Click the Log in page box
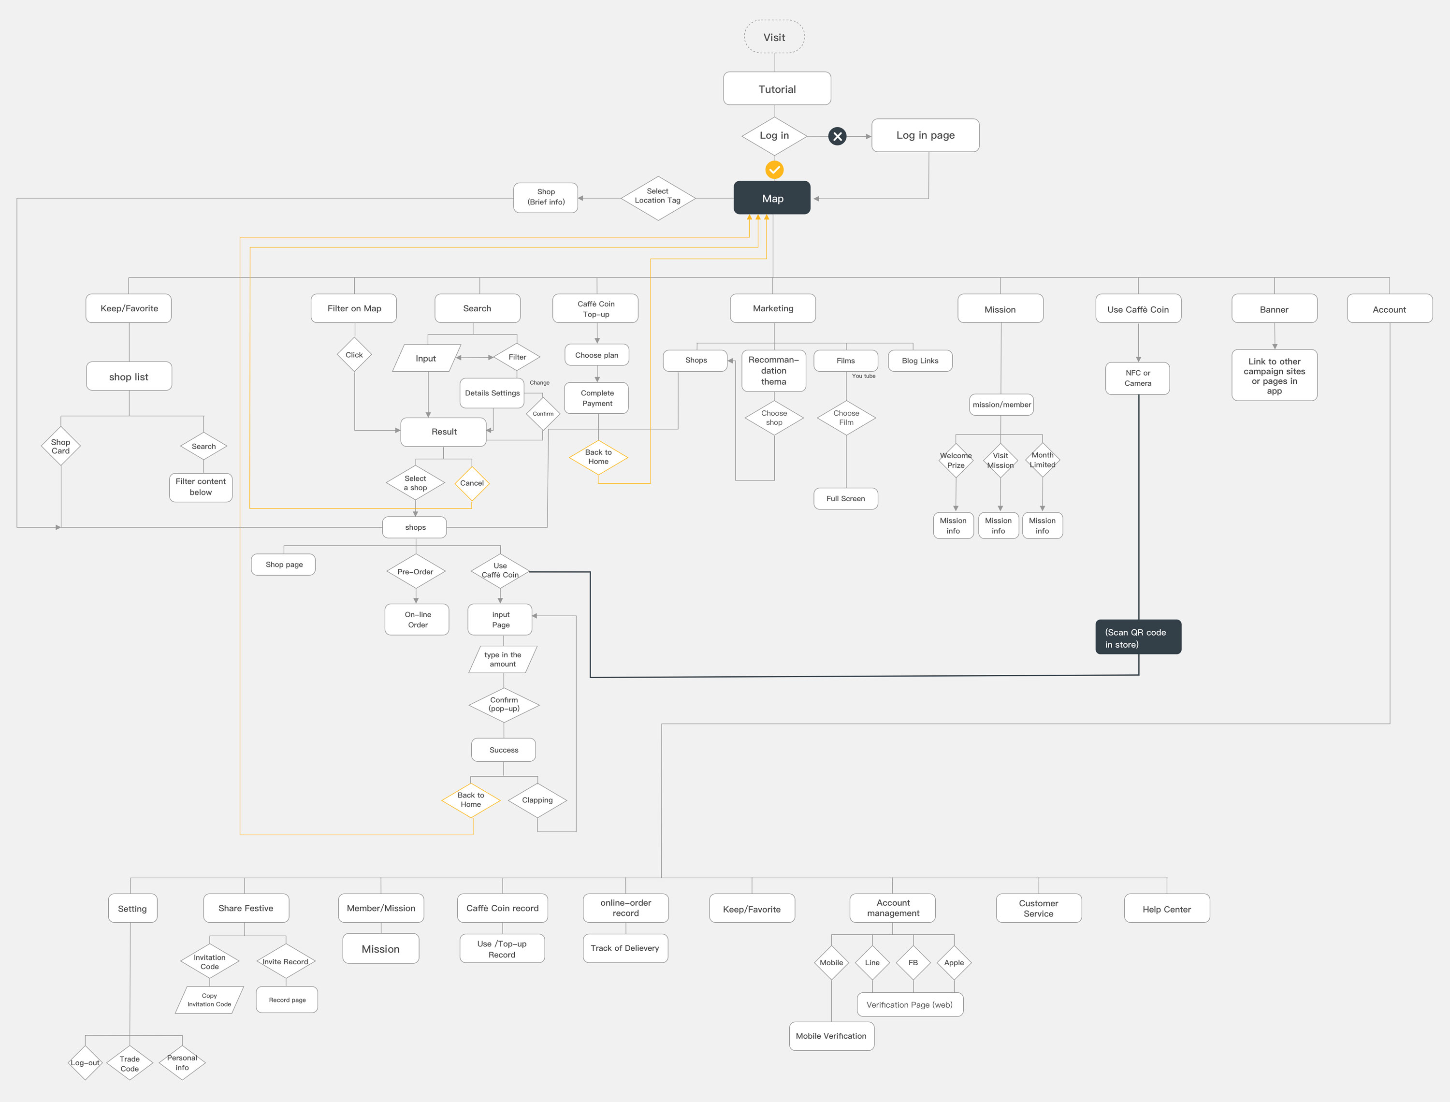The height and width of the screenshot is (1102, 1450). pyautogui.click(x=925, y=136)
